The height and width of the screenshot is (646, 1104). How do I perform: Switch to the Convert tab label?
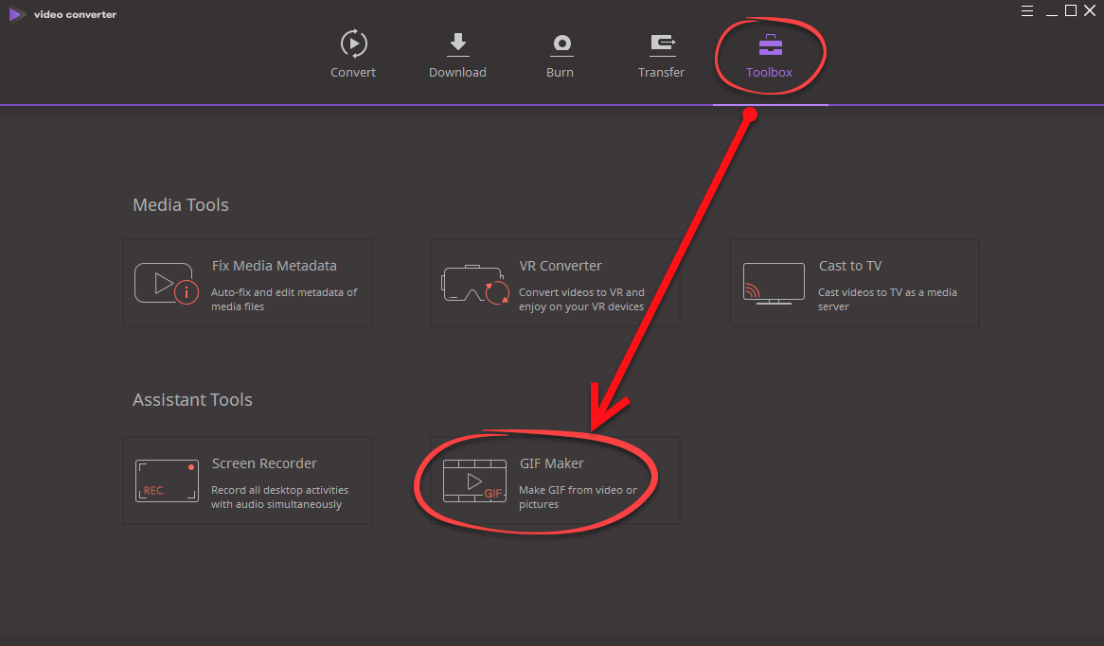click(353, 73)
